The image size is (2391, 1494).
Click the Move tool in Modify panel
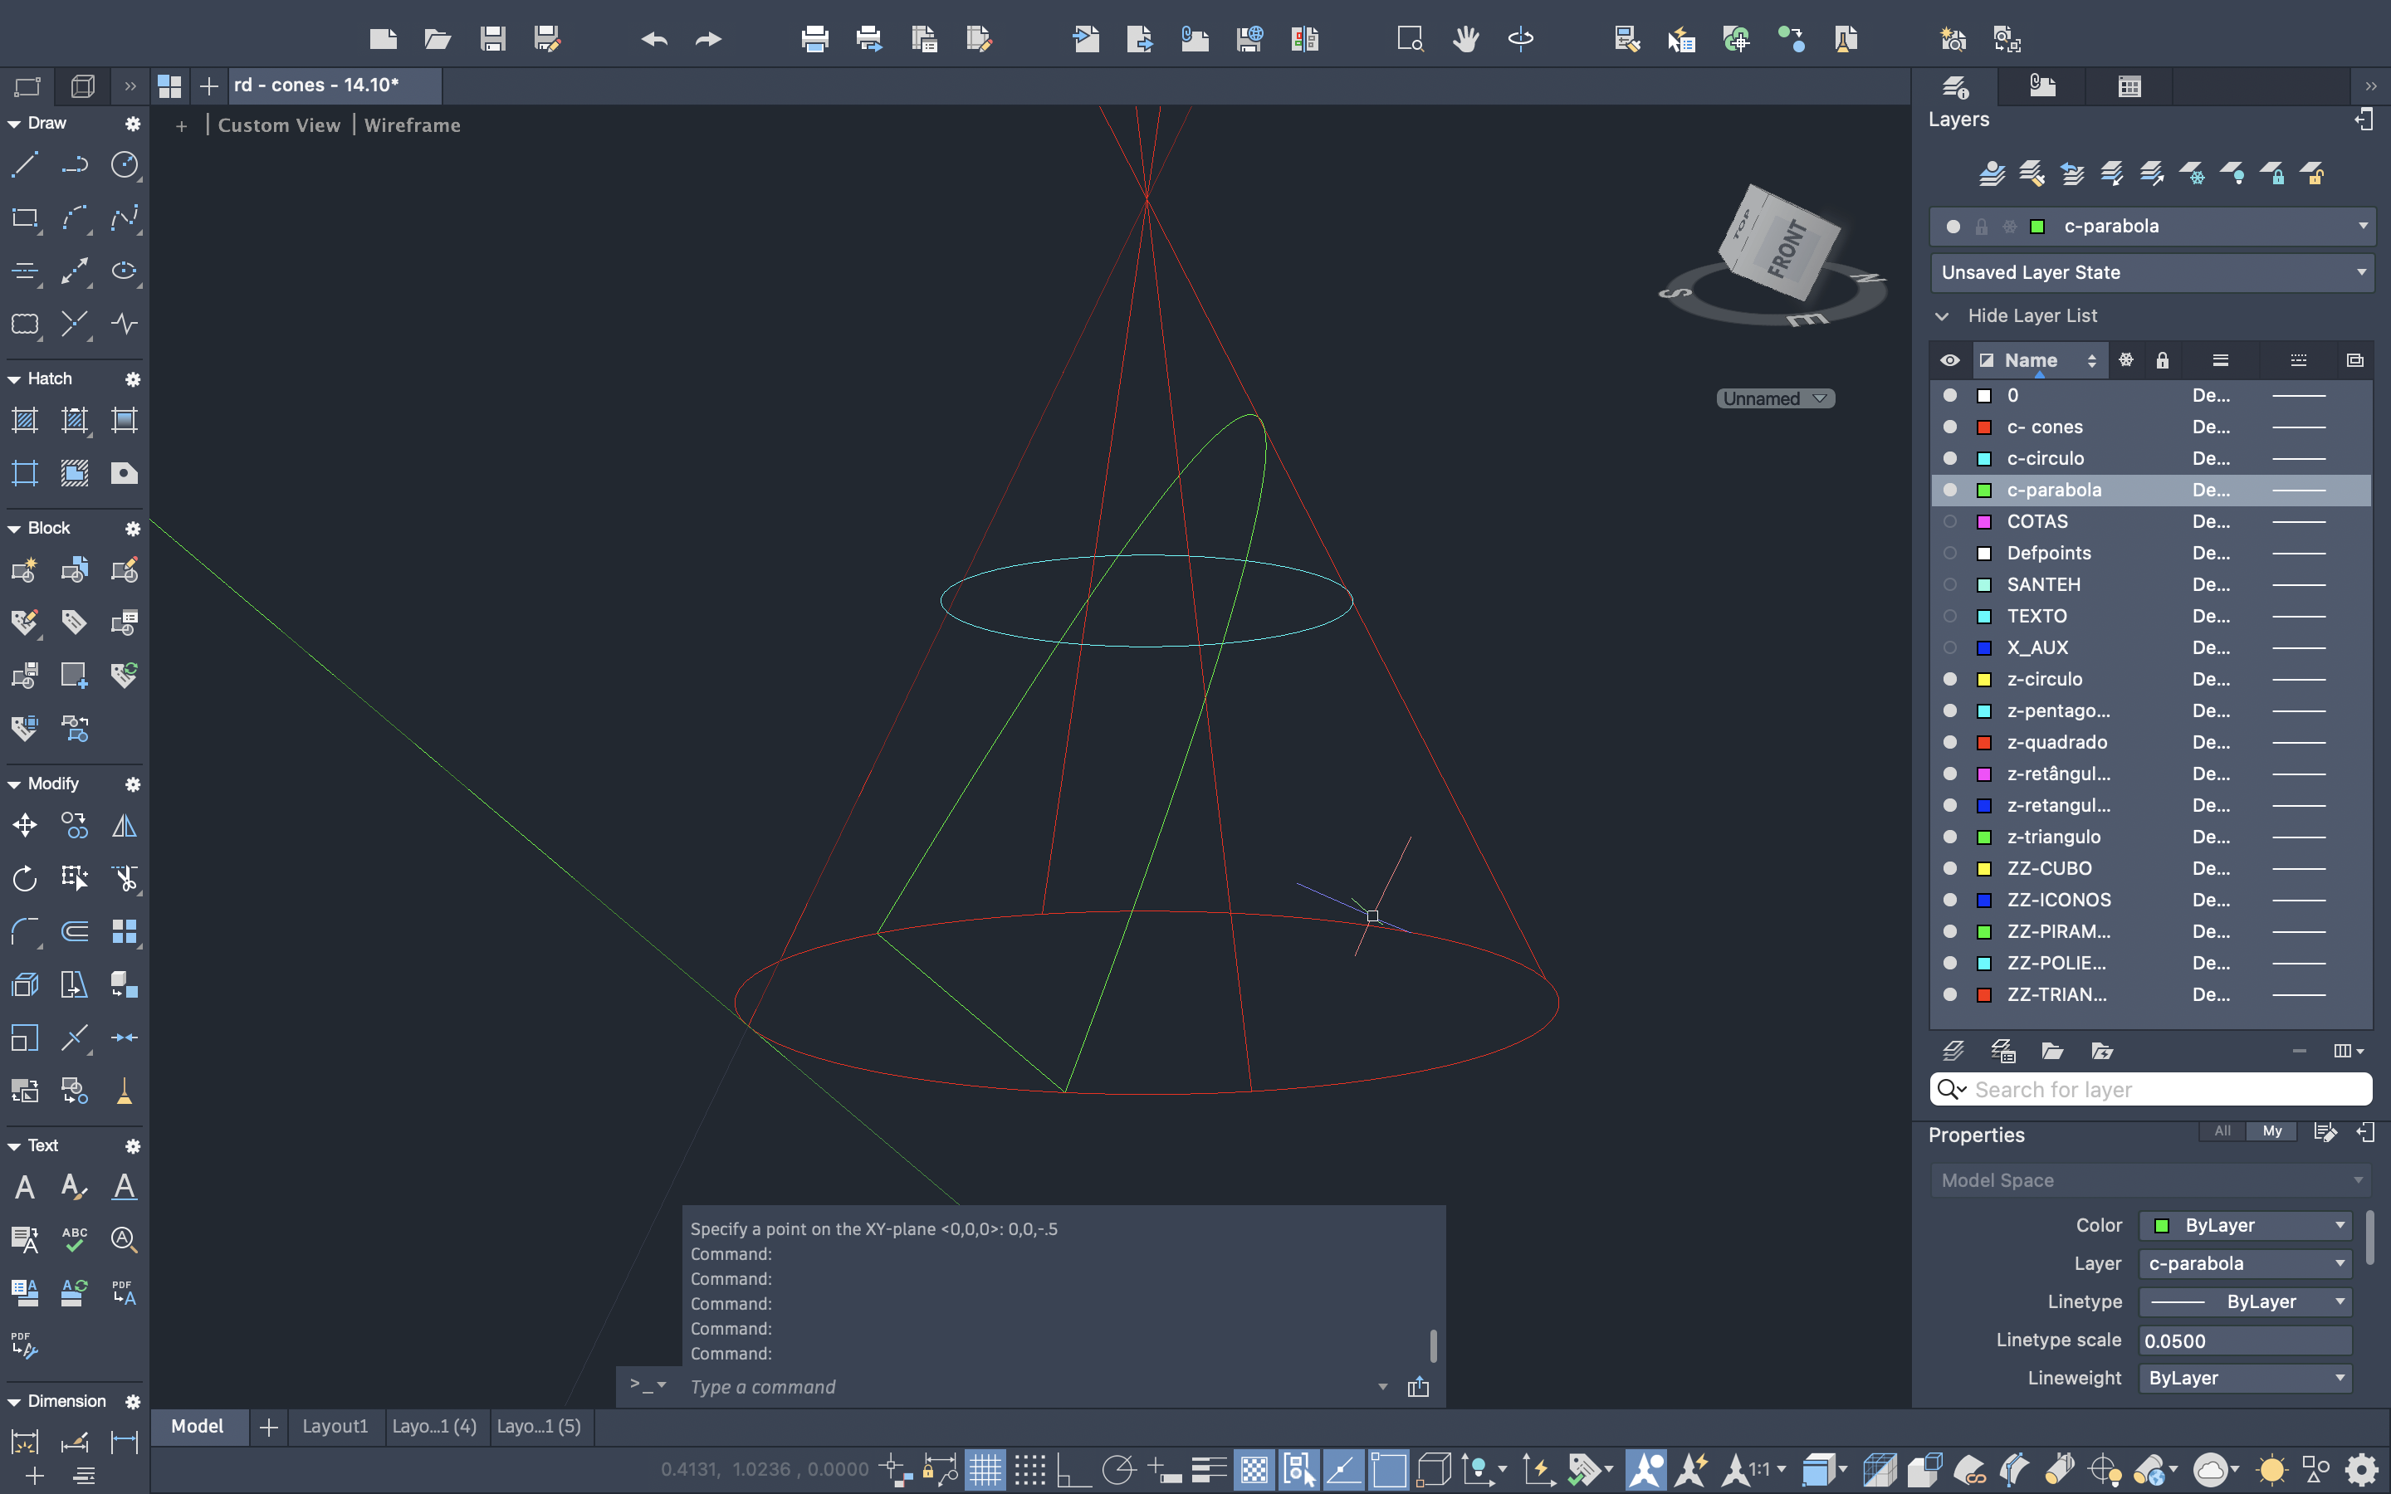click(25, 825)
